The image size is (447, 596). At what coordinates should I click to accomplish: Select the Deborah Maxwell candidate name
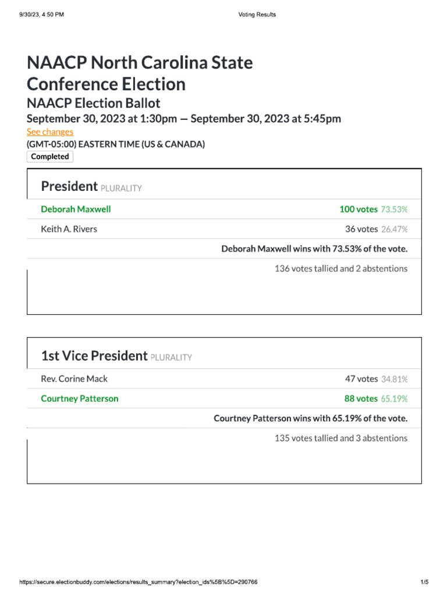(x=76, y=209)
